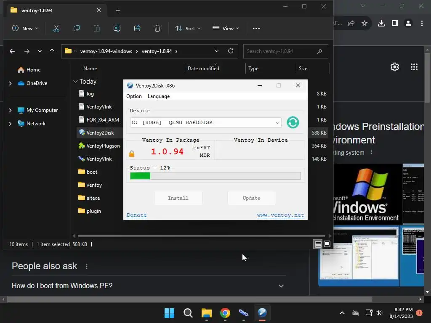Switch Explorer to large thumbnails view icon
The height and width of the screenshot is (323, 431).
[327, 244]
